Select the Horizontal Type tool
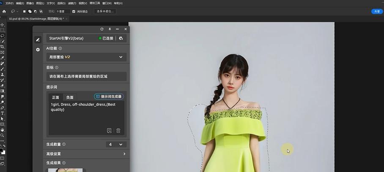 pyautogui.click(x=3, y=113)
